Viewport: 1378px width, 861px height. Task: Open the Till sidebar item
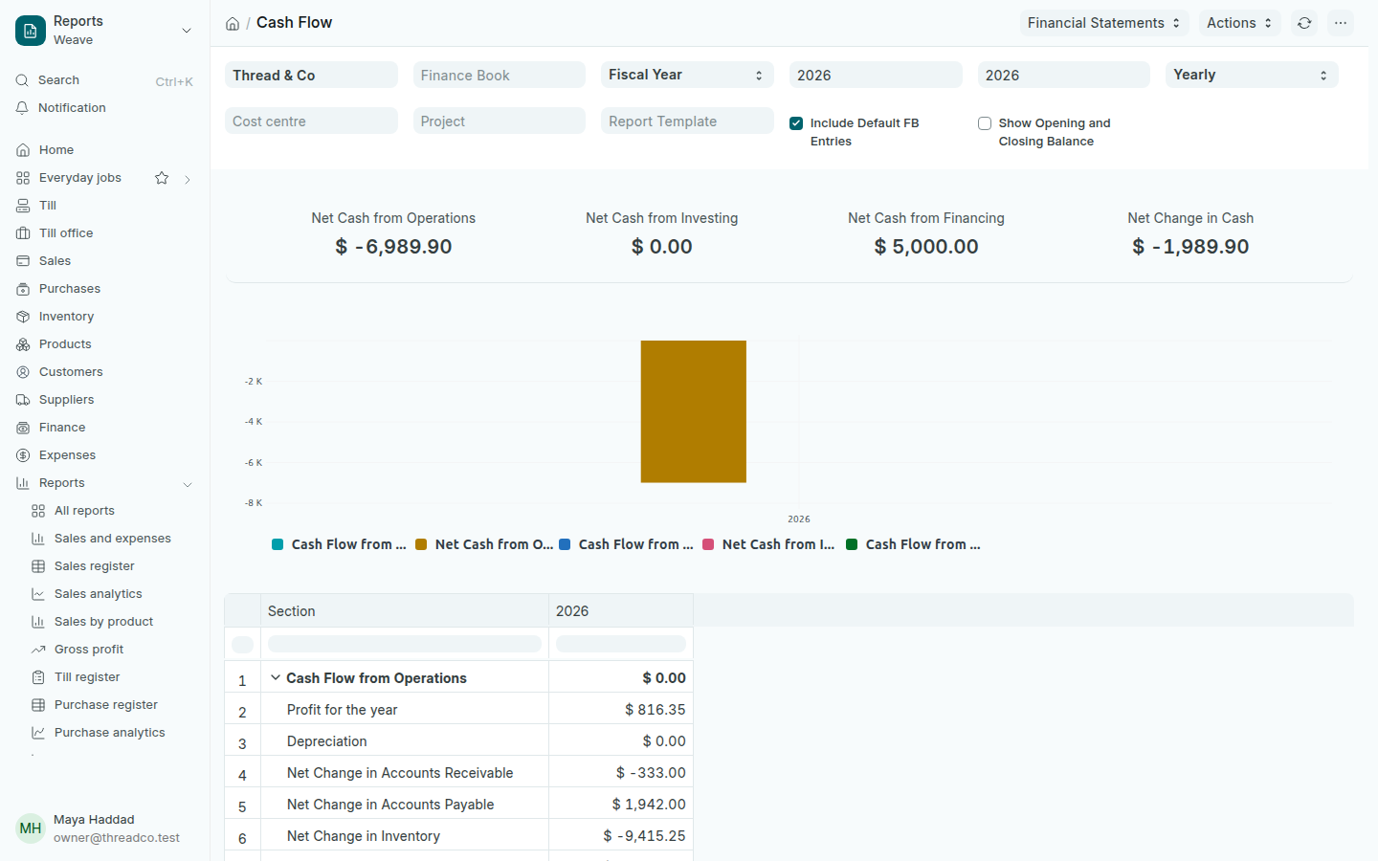pyautogui.click(x=104, y=206)
